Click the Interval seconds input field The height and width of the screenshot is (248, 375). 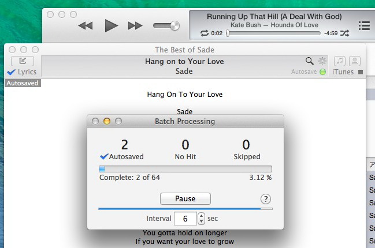[x=185, y=219]
